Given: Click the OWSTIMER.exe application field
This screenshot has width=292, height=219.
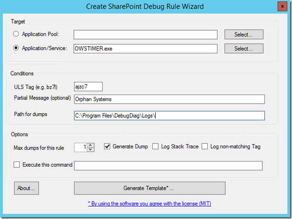Looking at the screenshot, I should coord(146,48).
